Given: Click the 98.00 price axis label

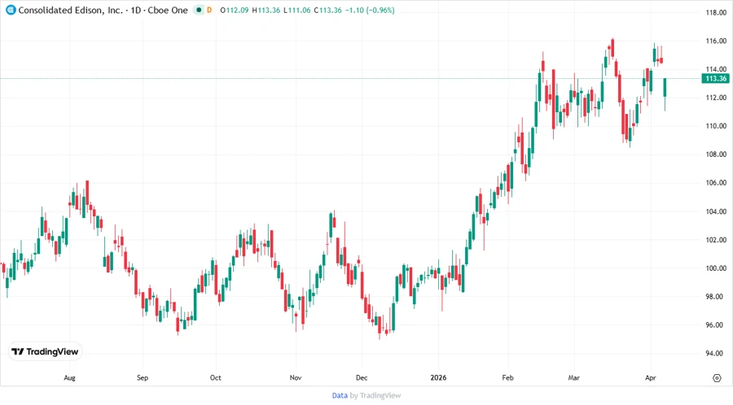Looking at the screenshot, I should pos(716,297).
